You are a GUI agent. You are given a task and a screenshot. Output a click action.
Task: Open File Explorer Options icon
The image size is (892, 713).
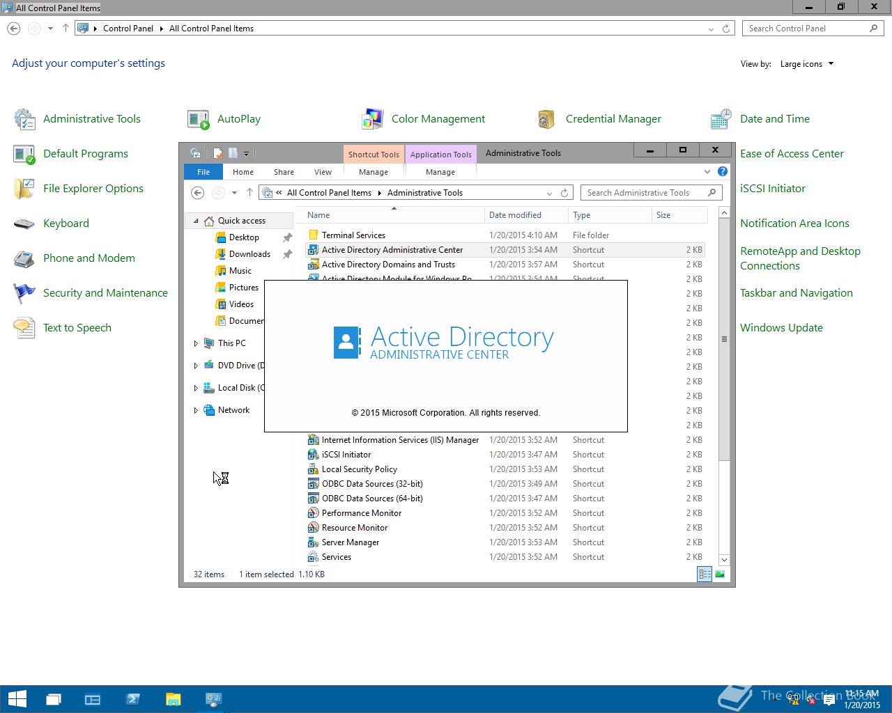pyautogui.click(x=24, y=189)
